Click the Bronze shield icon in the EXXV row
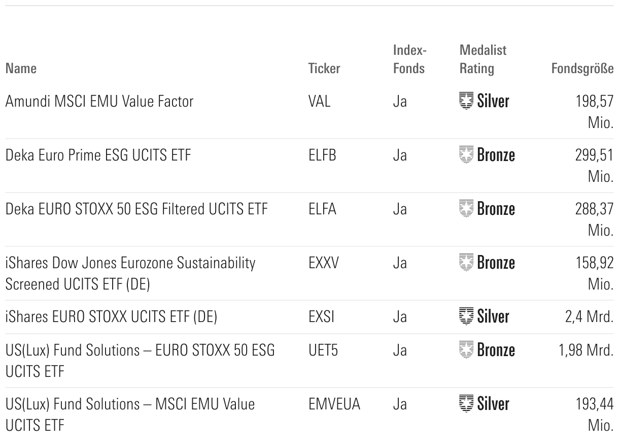The width and height of the screenshot is (619, 446). (x=466, y=262)
